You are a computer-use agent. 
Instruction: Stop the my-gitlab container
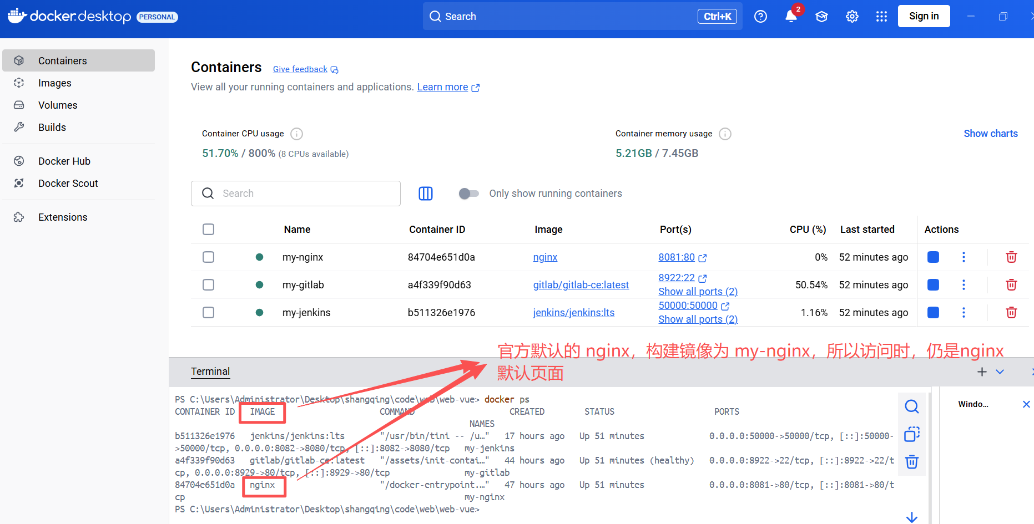(934, 285)
